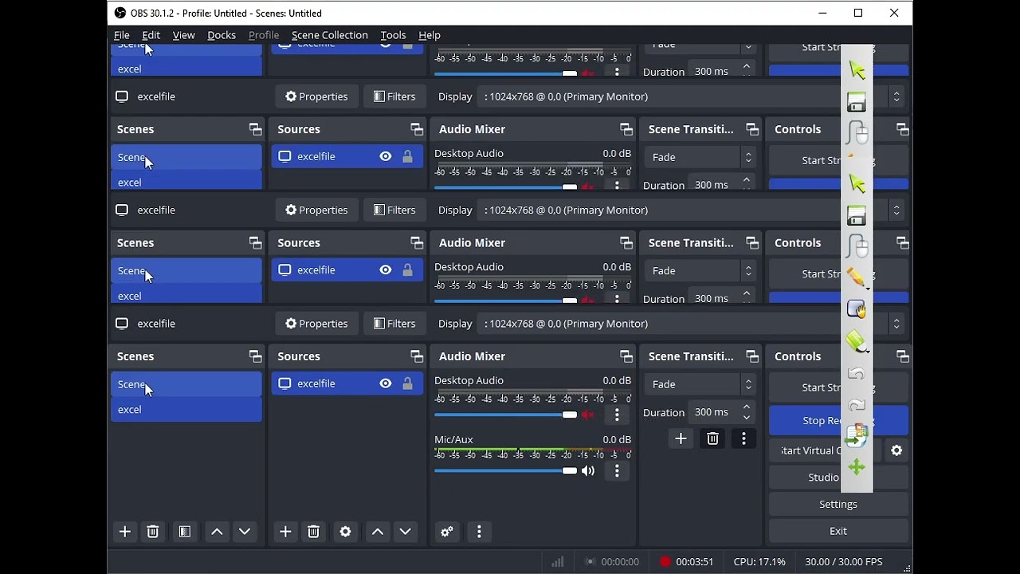Select the pencil tool on floating toolbar
Image resolution: width=1020 pixels, height=574 pixels.
(857, 277)
